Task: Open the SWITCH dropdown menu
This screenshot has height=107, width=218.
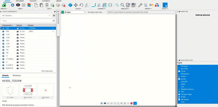Action: 4,9
